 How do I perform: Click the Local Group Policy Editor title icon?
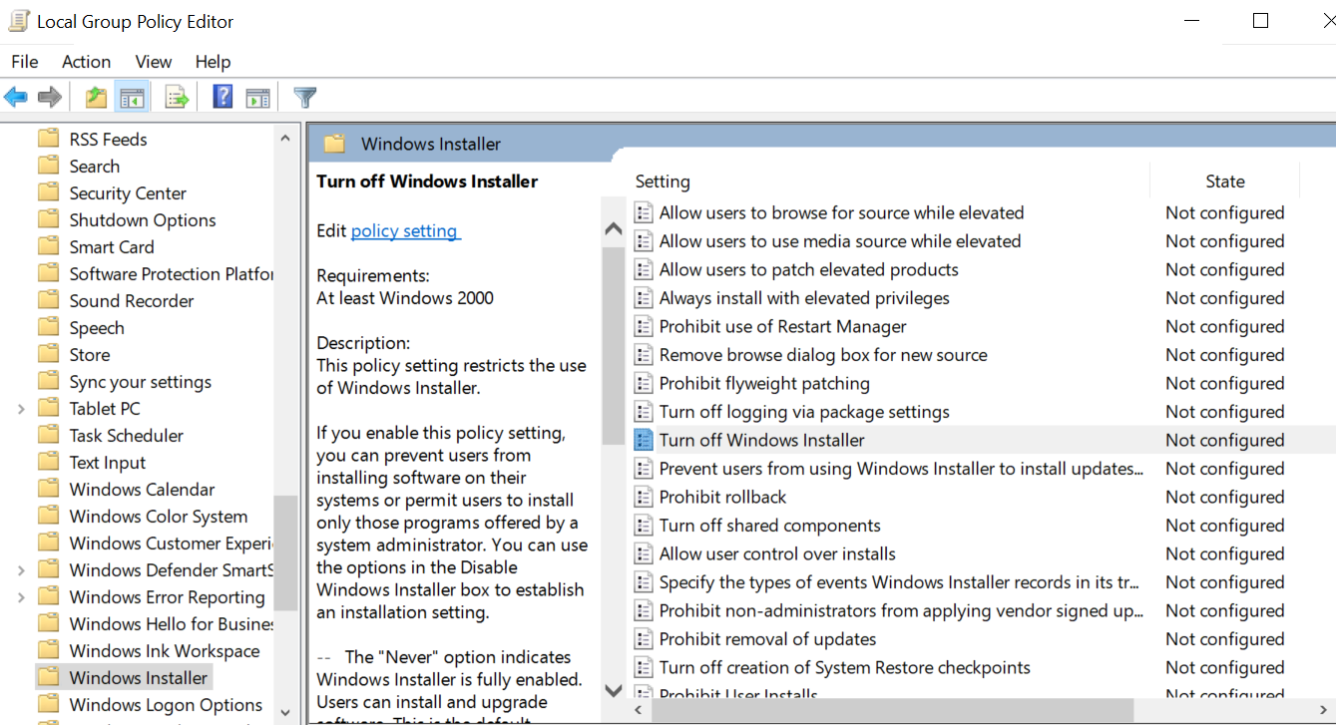tap(19, 21)
